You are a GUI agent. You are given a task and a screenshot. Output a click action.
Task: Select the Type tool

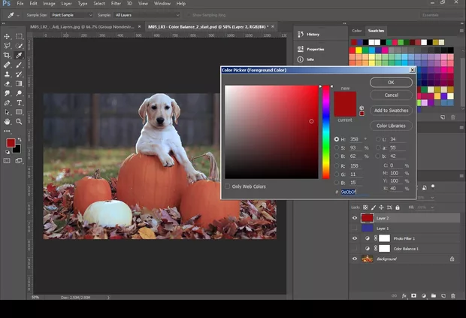coord(19,102)
